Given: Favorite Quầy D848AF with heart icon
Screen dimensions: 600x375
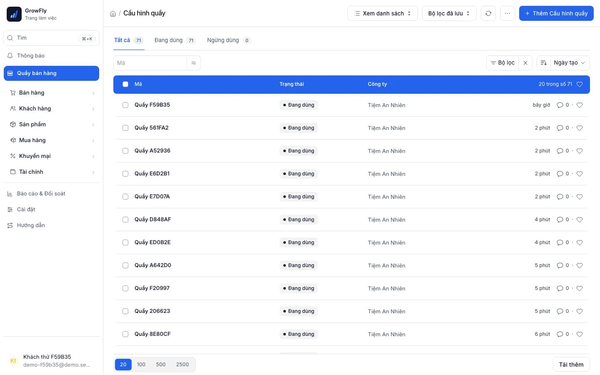Looking at the screenshot, I should tap(580, 220).
